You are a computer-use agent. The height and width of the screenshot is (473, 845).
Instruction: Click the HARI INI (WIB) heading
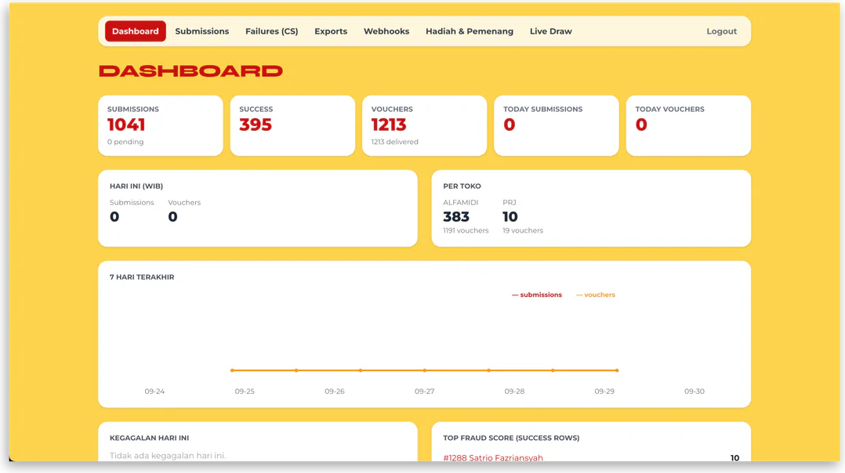[x=136, y=186]
